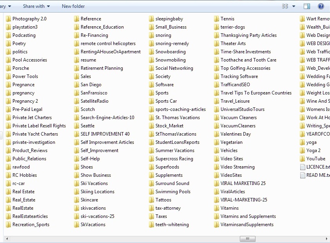The image size is (330, 243).
Task: Click the Travel Tips To European Countries folder
Action: point(256,93)
